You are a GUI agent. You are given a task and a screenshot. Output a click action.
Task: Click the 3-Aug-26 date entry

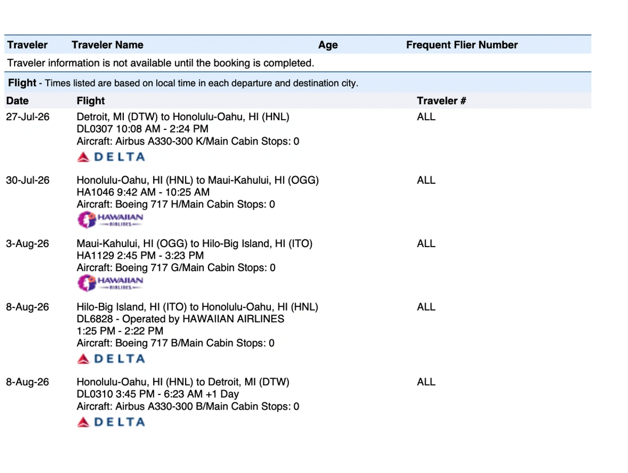(27, 244)
